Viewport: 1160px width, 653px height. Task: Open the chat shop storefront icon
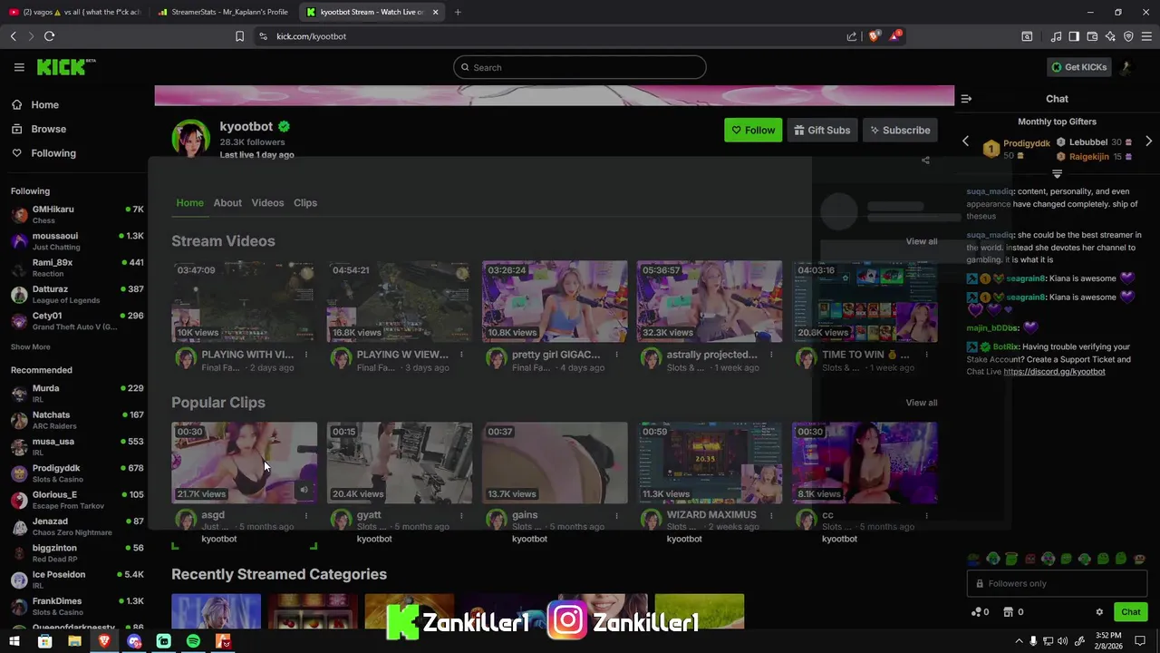click(1009, 612)
